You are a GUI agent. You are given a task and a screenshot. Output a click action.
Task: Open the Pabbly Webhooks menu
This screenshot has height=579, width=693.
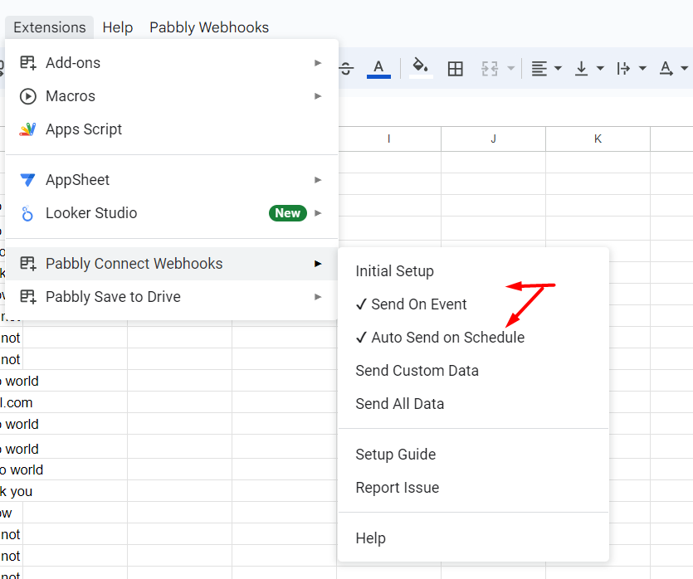(209, 27)
